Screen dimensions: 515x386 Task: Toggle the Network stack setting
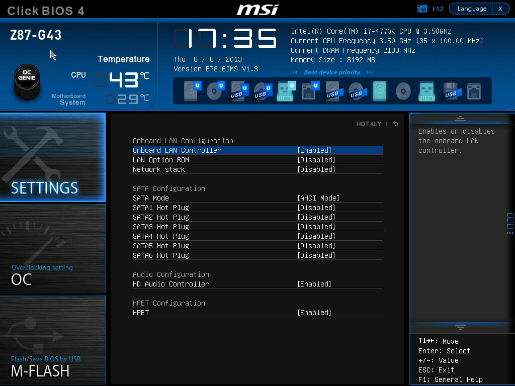coord(257,169)
